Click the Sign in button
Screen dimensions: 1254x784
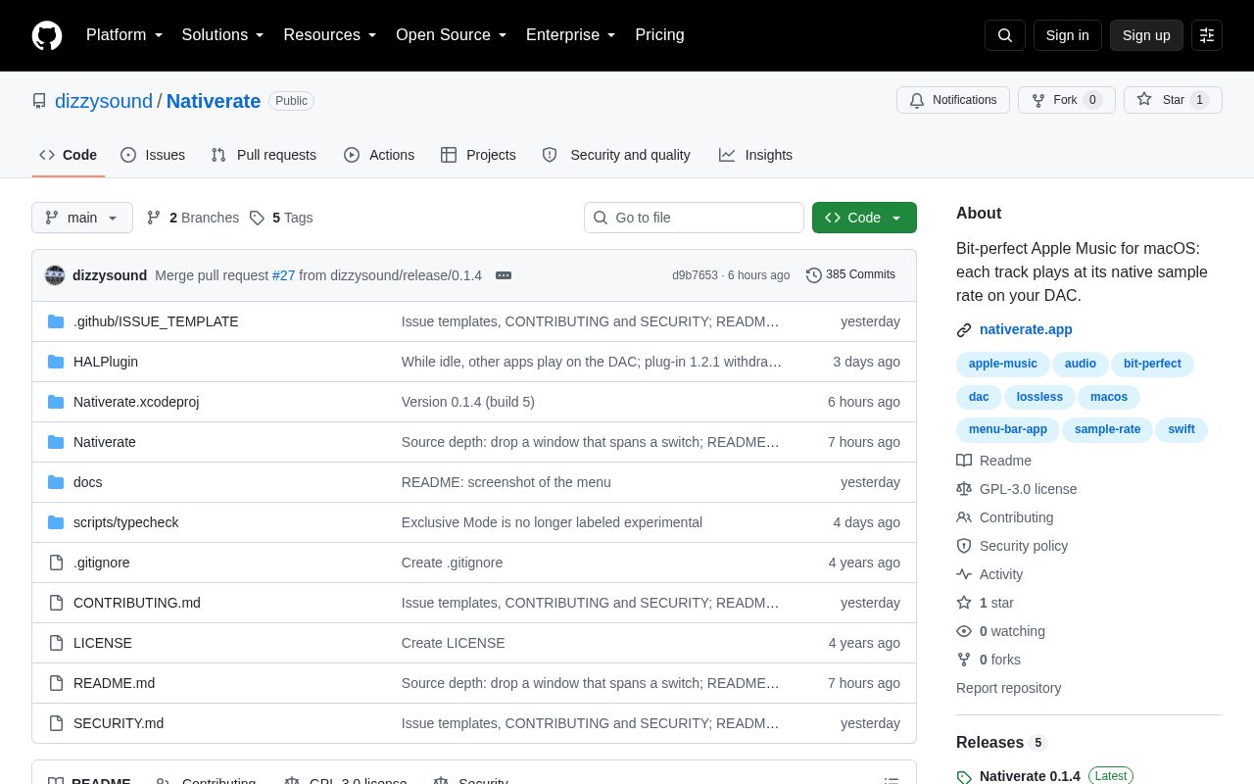[x=1068, y=35]
